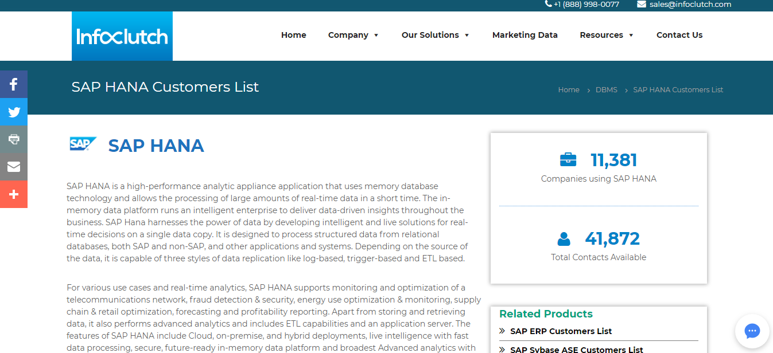Click the 11,381 companies count
Viewport: 773px width, 353px height.
click(x=613, y=160)
